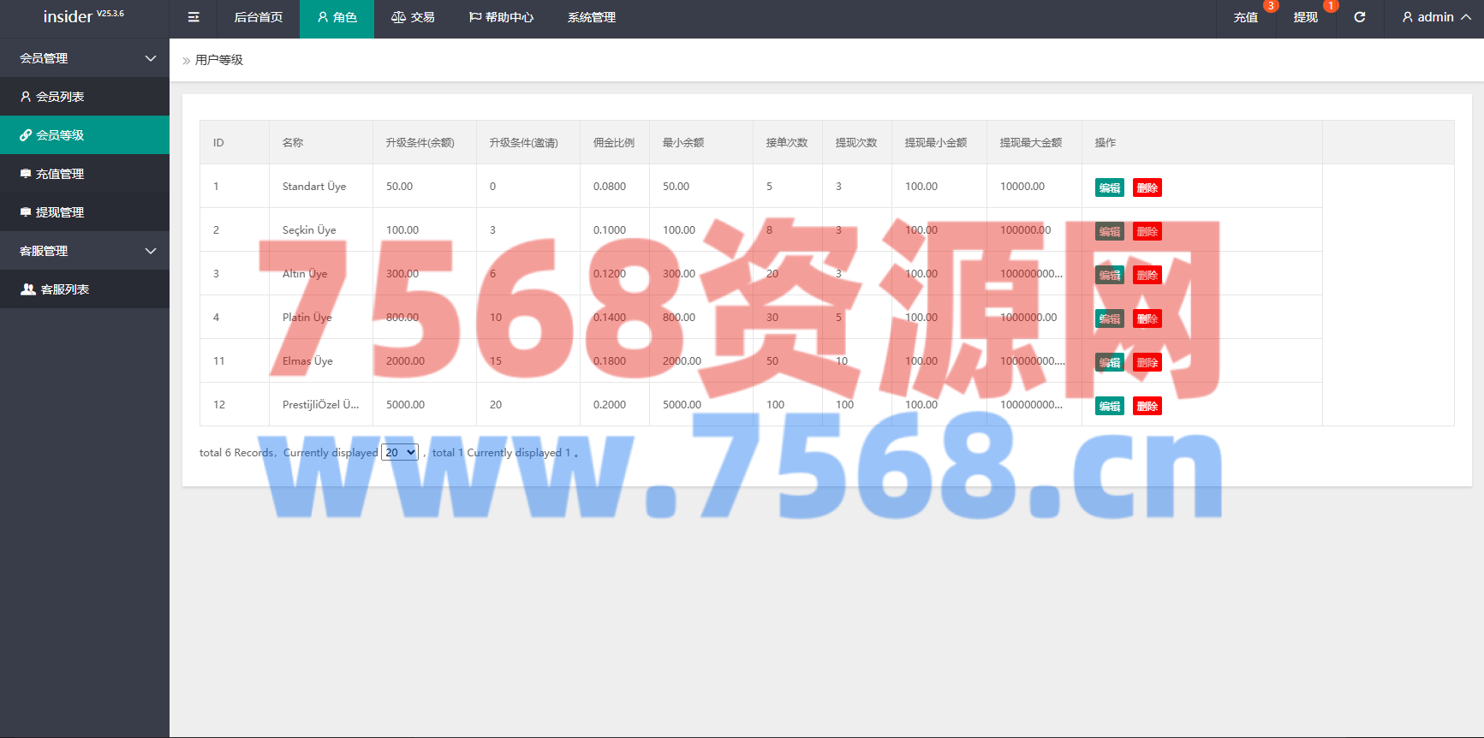Select 会员等级 link icon in sidebar
Screen dimensions: 1484x738
click(26, 135)
